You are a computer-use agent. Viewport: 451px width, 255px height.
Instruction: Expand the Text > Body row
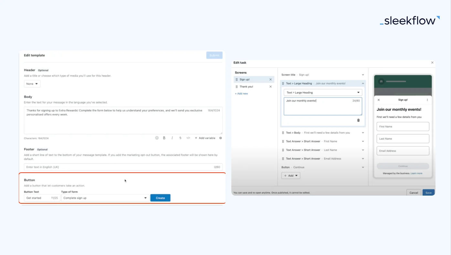[x=363, y=133]
